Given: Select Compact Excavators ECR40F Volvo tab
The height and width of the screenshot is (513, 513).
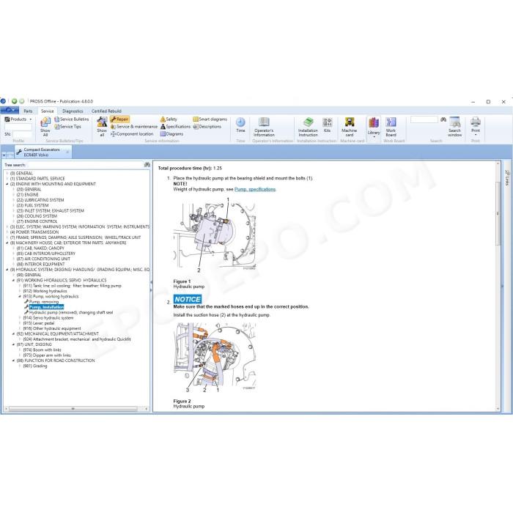Looking at the screenshot, I should coord(42,152).
